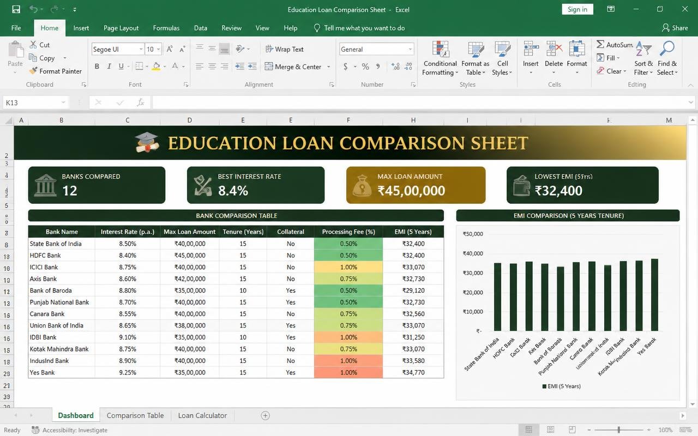The image size is (698, 436).
Task: Click Accessibility: Investigate in status bar
Action: click(70, 430)
